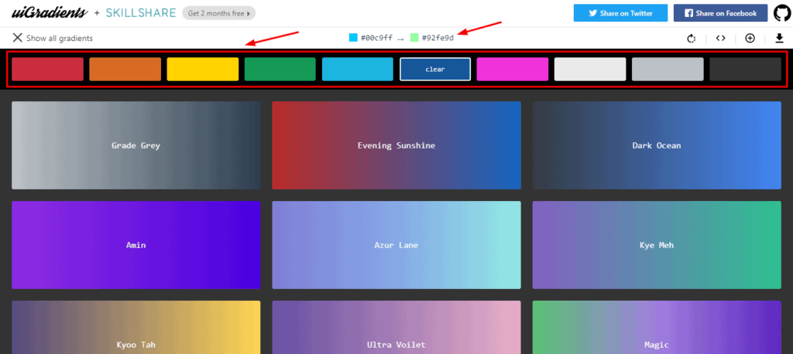Filter gradients by white swatch
Screen dimensions: 793x354
coord(590,70)
